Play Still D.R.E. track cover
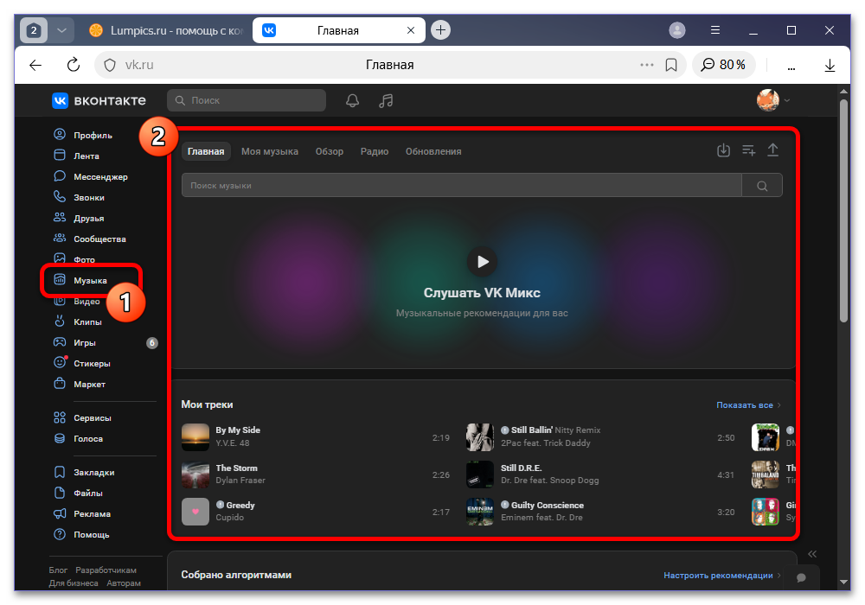The height and width of the screenshot is (605, 865). click(480, 474)
